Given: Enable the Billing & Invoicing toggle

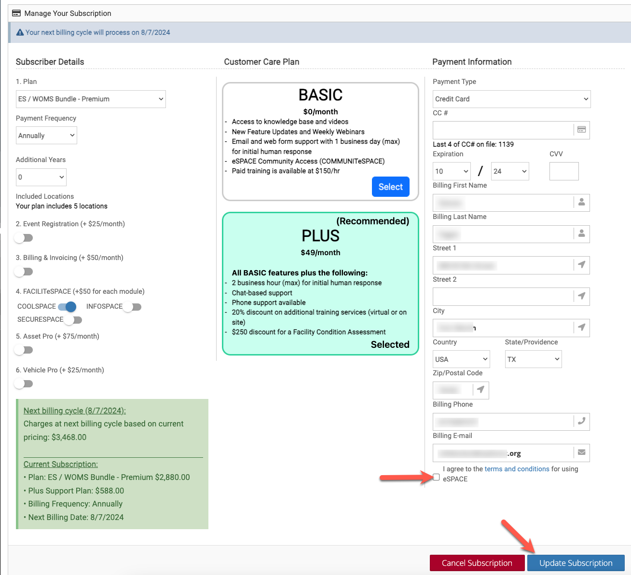Looking at the screenshot, I should (x=24, y=272).
